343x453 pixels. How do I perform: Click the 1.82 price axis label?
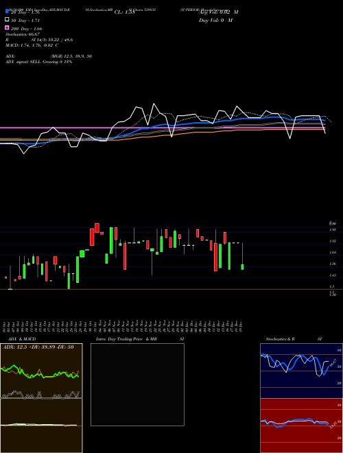tap(333, 241)
